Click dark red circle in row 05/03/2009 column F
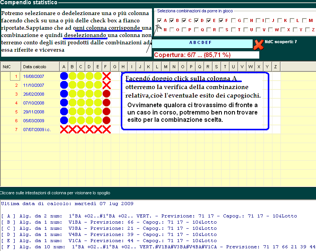The width and height of the screenshot is (316, 251). (x=106, y=120)
